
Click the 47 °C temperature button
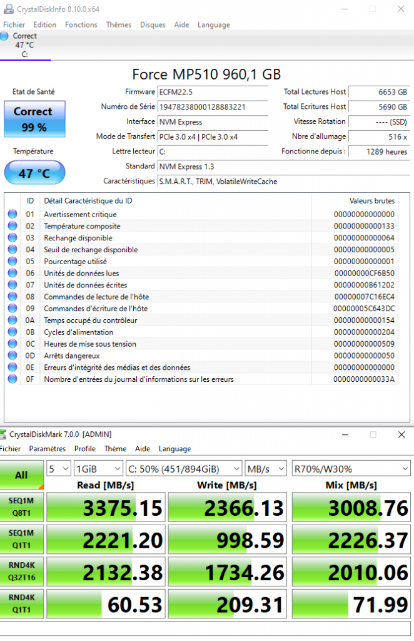(34, 173)
